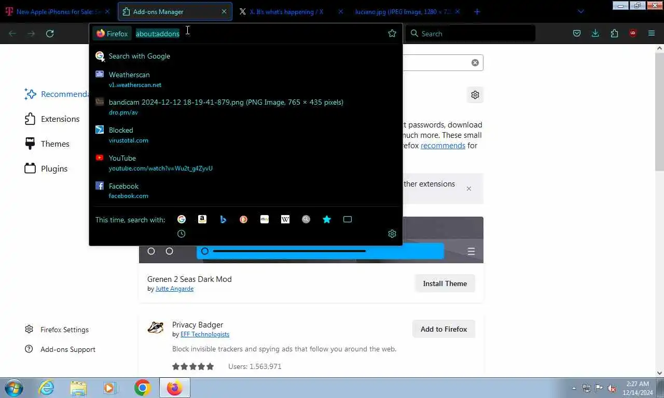Screen dimensions: 664x398
Task: Open add-ons tools gear menu
Action: coord(475,95)
